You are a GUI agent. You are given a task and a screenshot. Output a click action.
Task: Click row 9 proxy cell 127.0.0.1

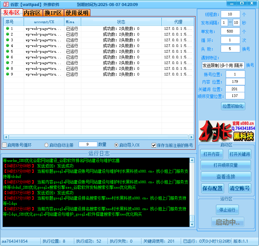coord(178,74)
